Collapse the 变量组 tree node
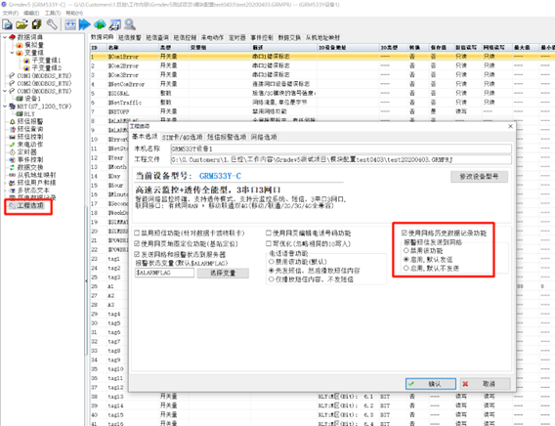The width and height of the screenshot is (555, 426). click(x=12, y=53)
